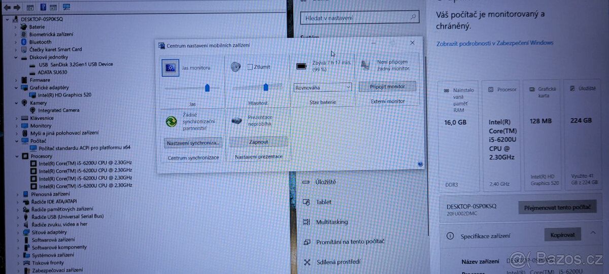Collapse the Procesory category
Screen dimensions: 609x274
pos(18,156)
